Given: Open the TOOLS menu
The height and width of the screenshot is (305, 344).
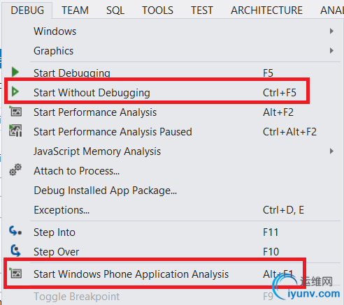Looking at the screenshot, I should [x=157, y=10].
